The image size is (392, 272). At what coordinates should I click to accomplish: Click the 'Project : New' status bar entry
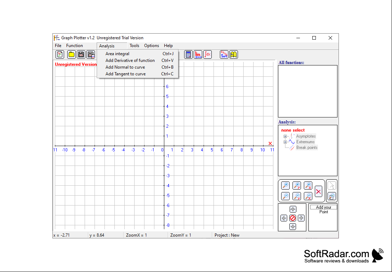click(x=227, y=235)
